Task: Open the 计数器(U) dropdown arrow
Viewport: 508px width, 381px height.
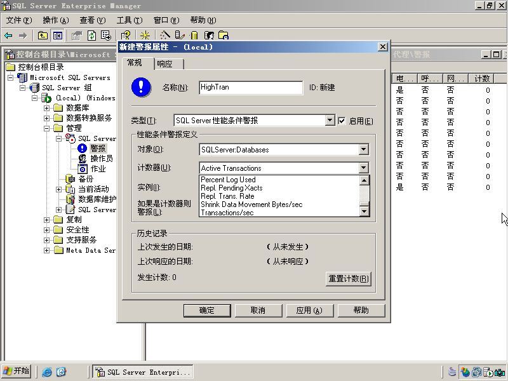Action: [364, 168]
